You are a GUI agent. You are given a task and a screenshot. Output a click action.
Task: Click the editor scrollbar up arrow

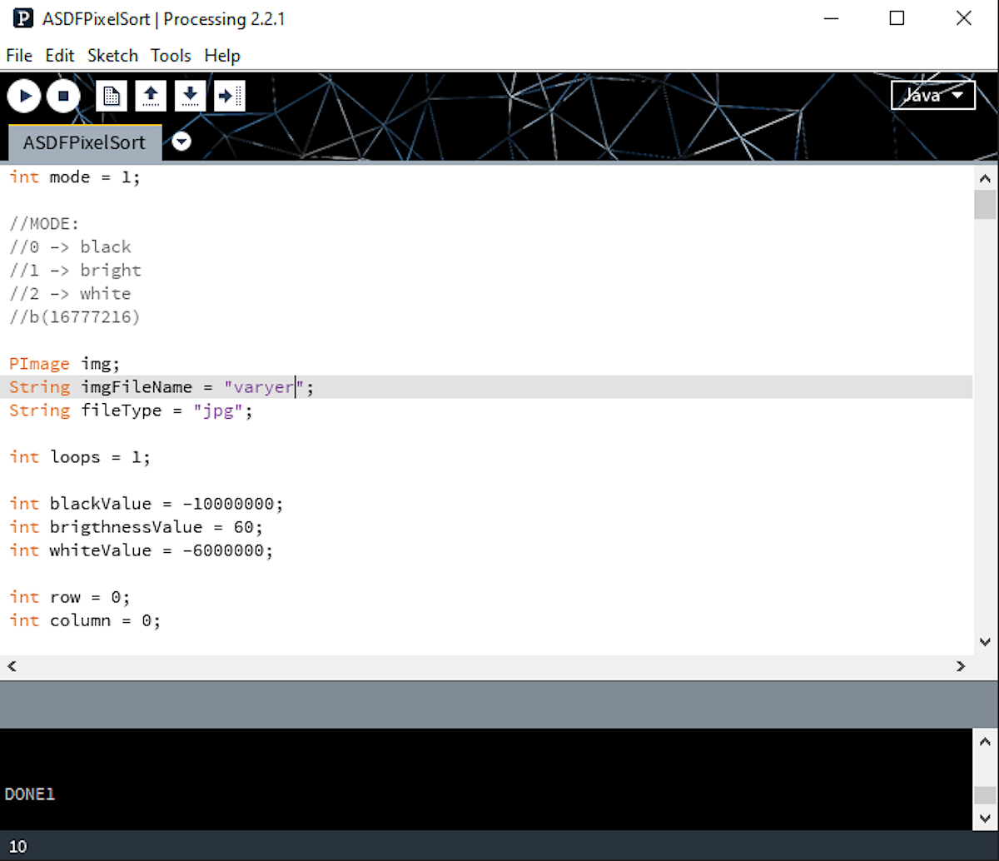[x=985, y=177]
